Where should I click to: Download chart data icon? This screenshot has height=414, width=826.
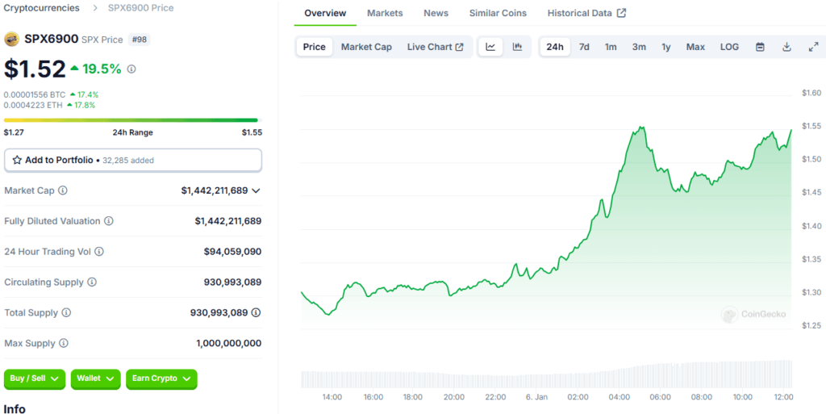coord(786,47)
